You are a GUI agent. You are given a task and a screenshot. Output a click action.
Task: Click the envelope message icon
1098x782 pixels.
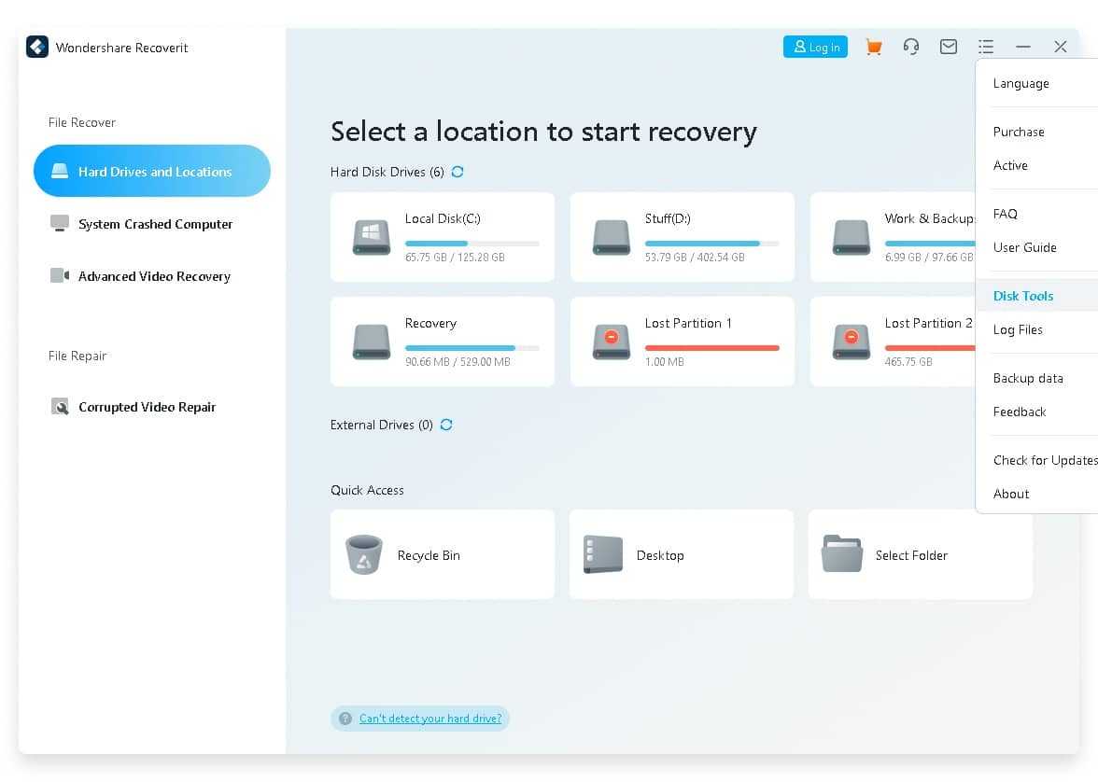949,47
